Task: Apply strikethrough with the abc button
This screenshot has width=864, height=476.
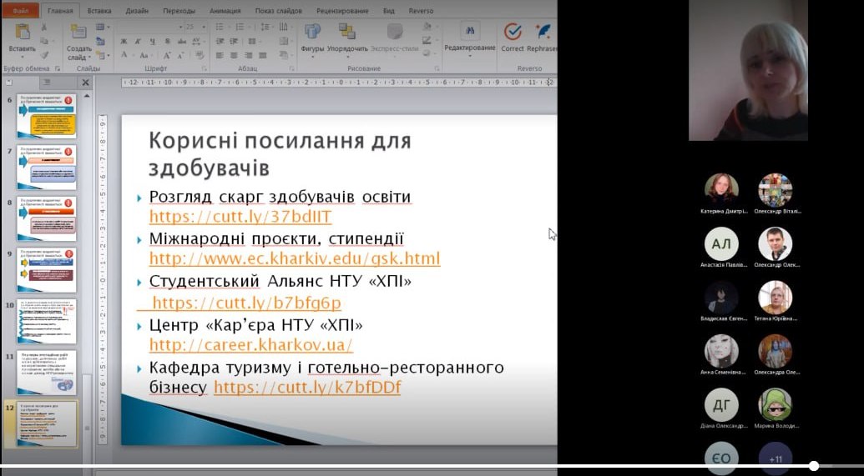Action: (181, 42)
